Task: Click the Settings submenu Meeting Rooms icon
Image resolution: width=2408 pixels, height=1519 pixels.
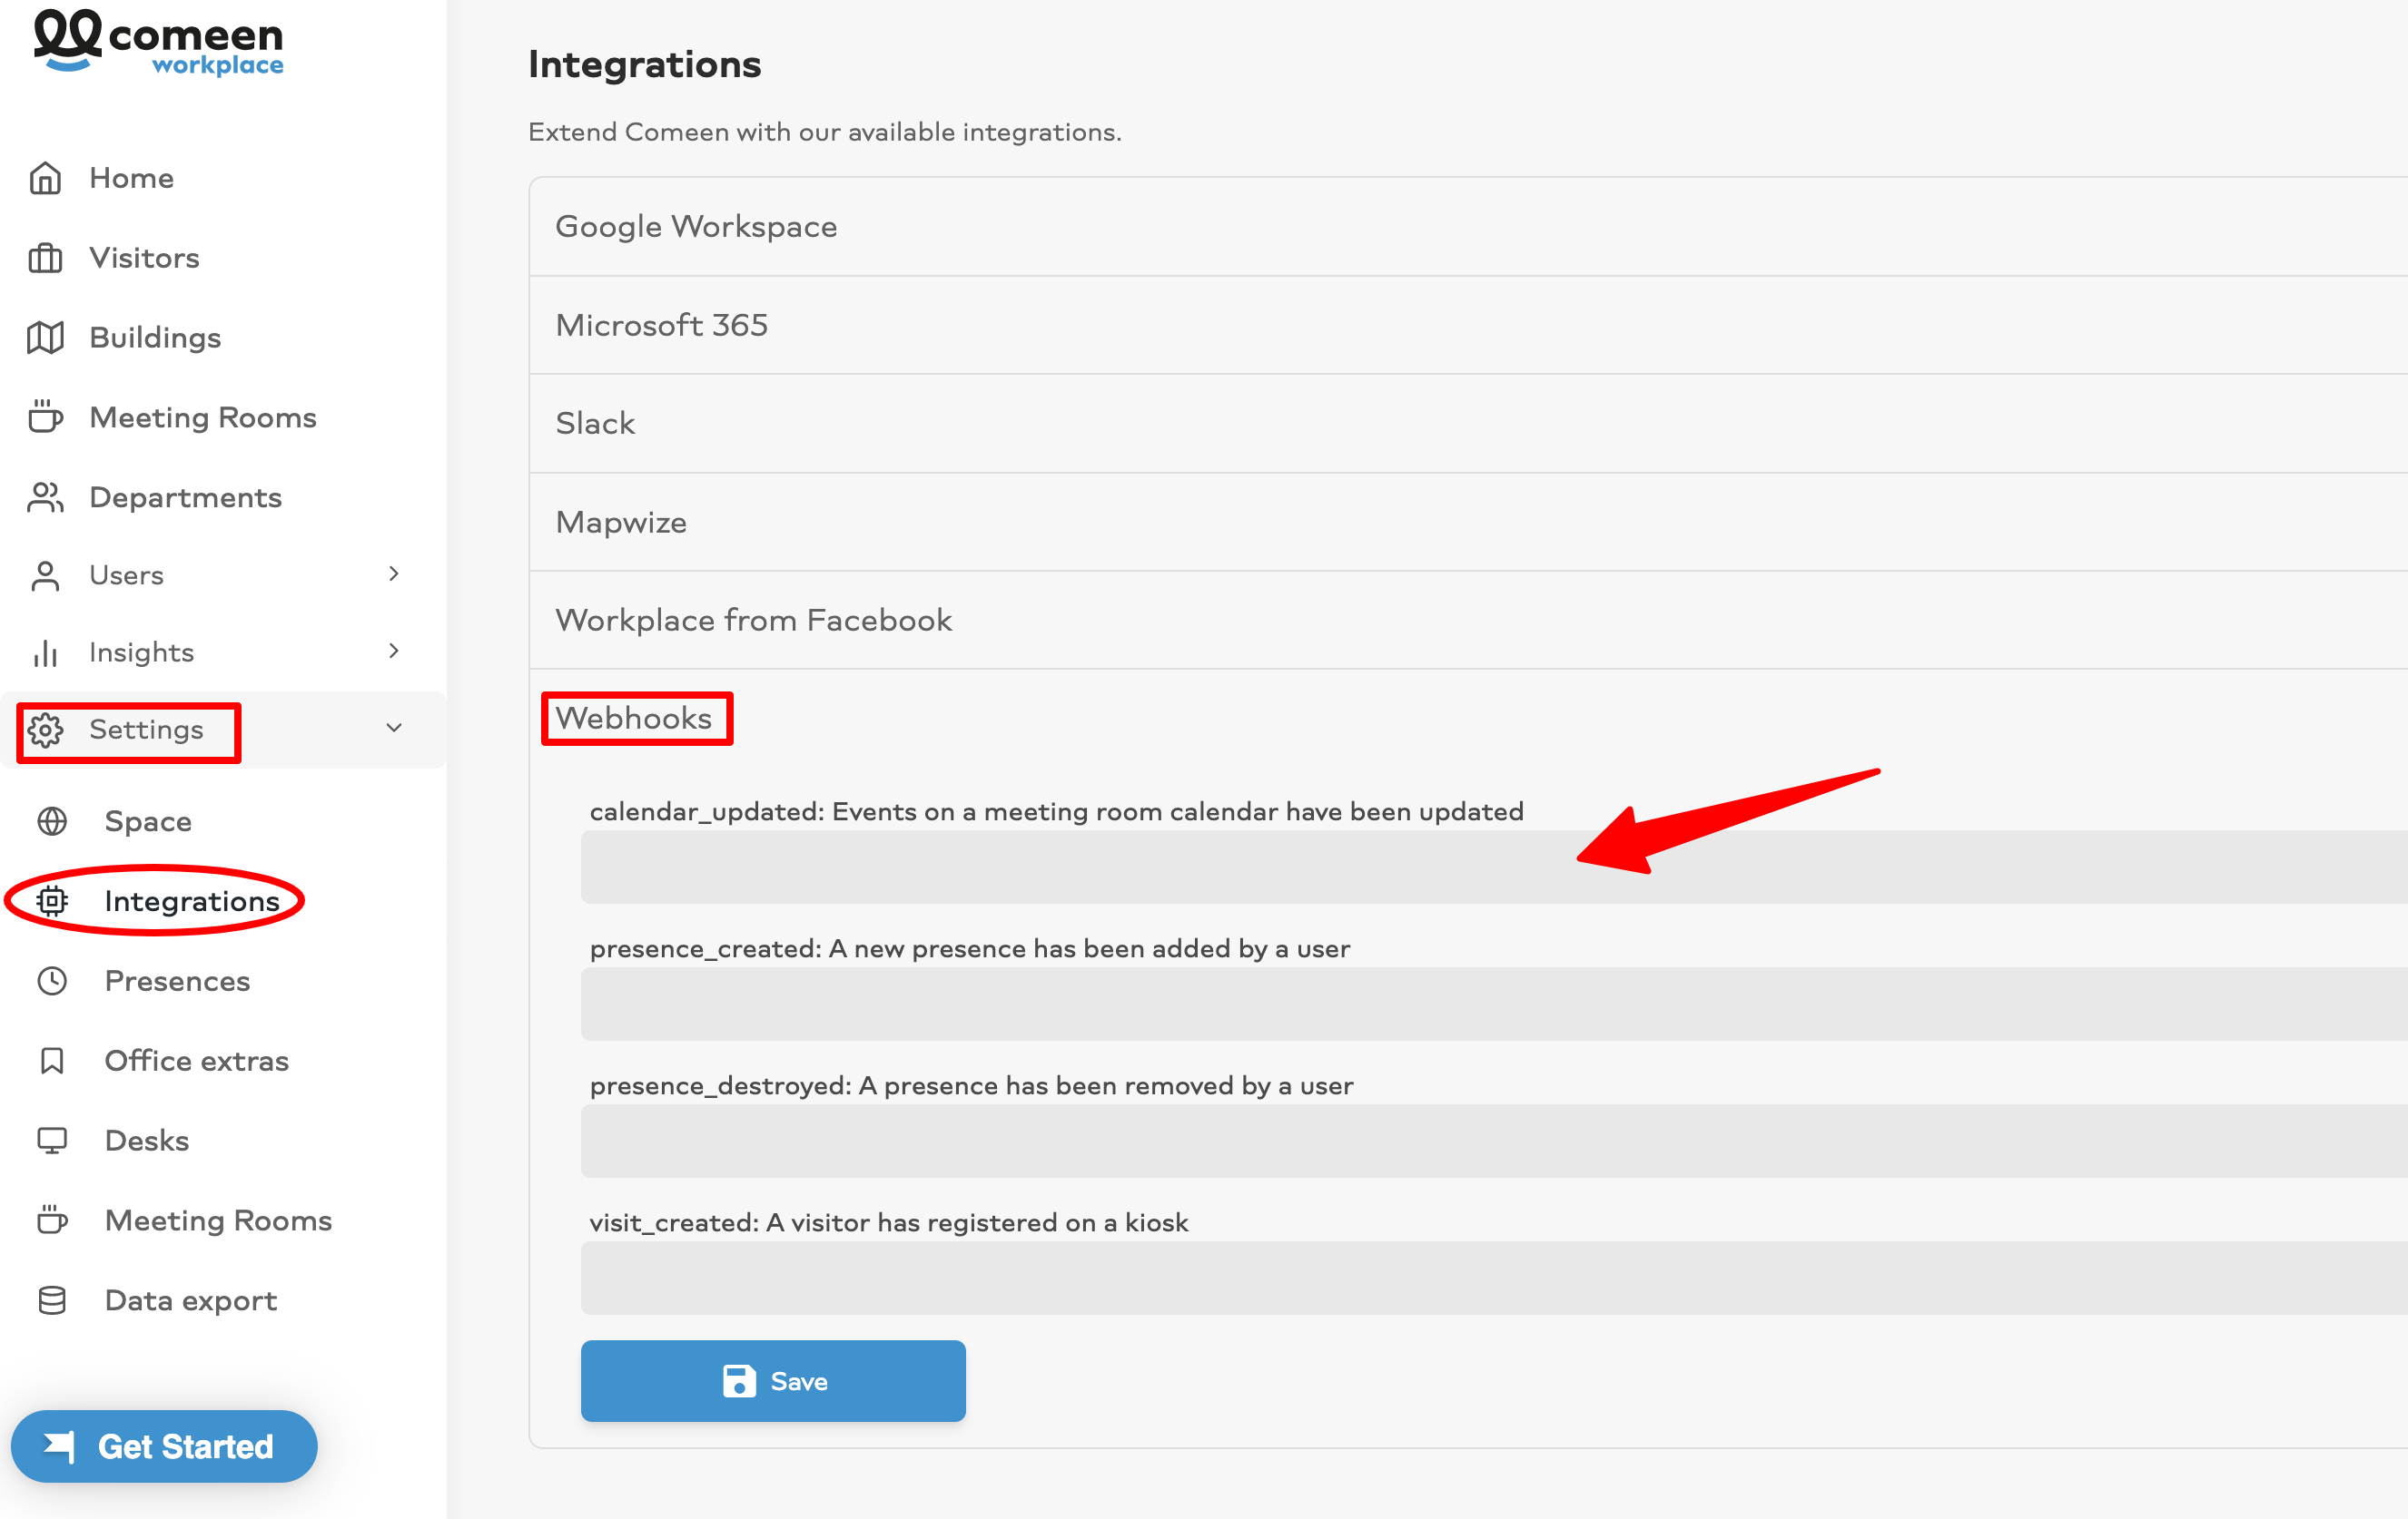Action: [52, 1220]
